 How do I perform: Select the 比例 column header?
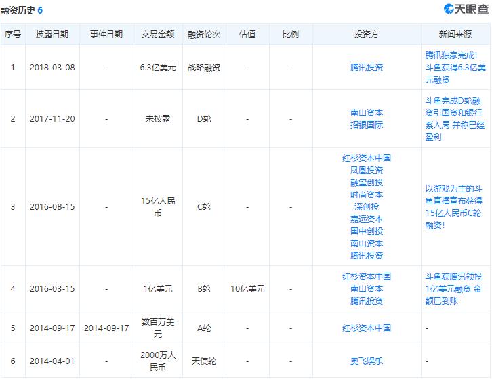click(291, 34)
